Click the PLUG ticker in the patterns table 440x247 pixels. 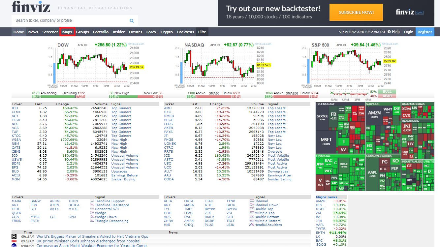click(x=209, y=225)
